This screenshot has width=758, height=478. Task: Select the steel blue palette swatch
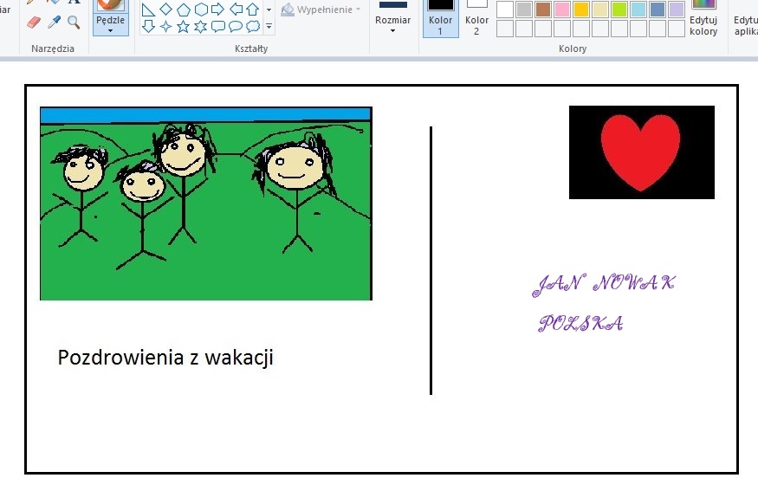tap(657, 10)
